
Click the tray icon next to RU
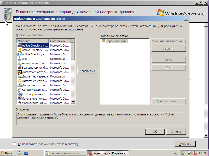click(x=183, y=153)
